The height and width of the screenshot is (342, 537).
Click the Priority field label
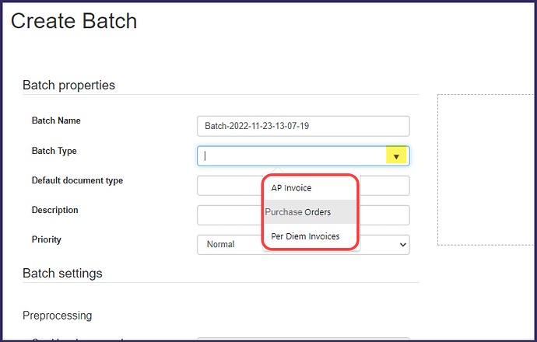click(x=47, y=239)
